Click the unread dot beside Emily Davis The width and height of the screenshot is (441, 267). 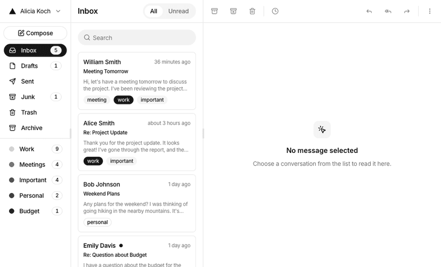pos(121,246)
